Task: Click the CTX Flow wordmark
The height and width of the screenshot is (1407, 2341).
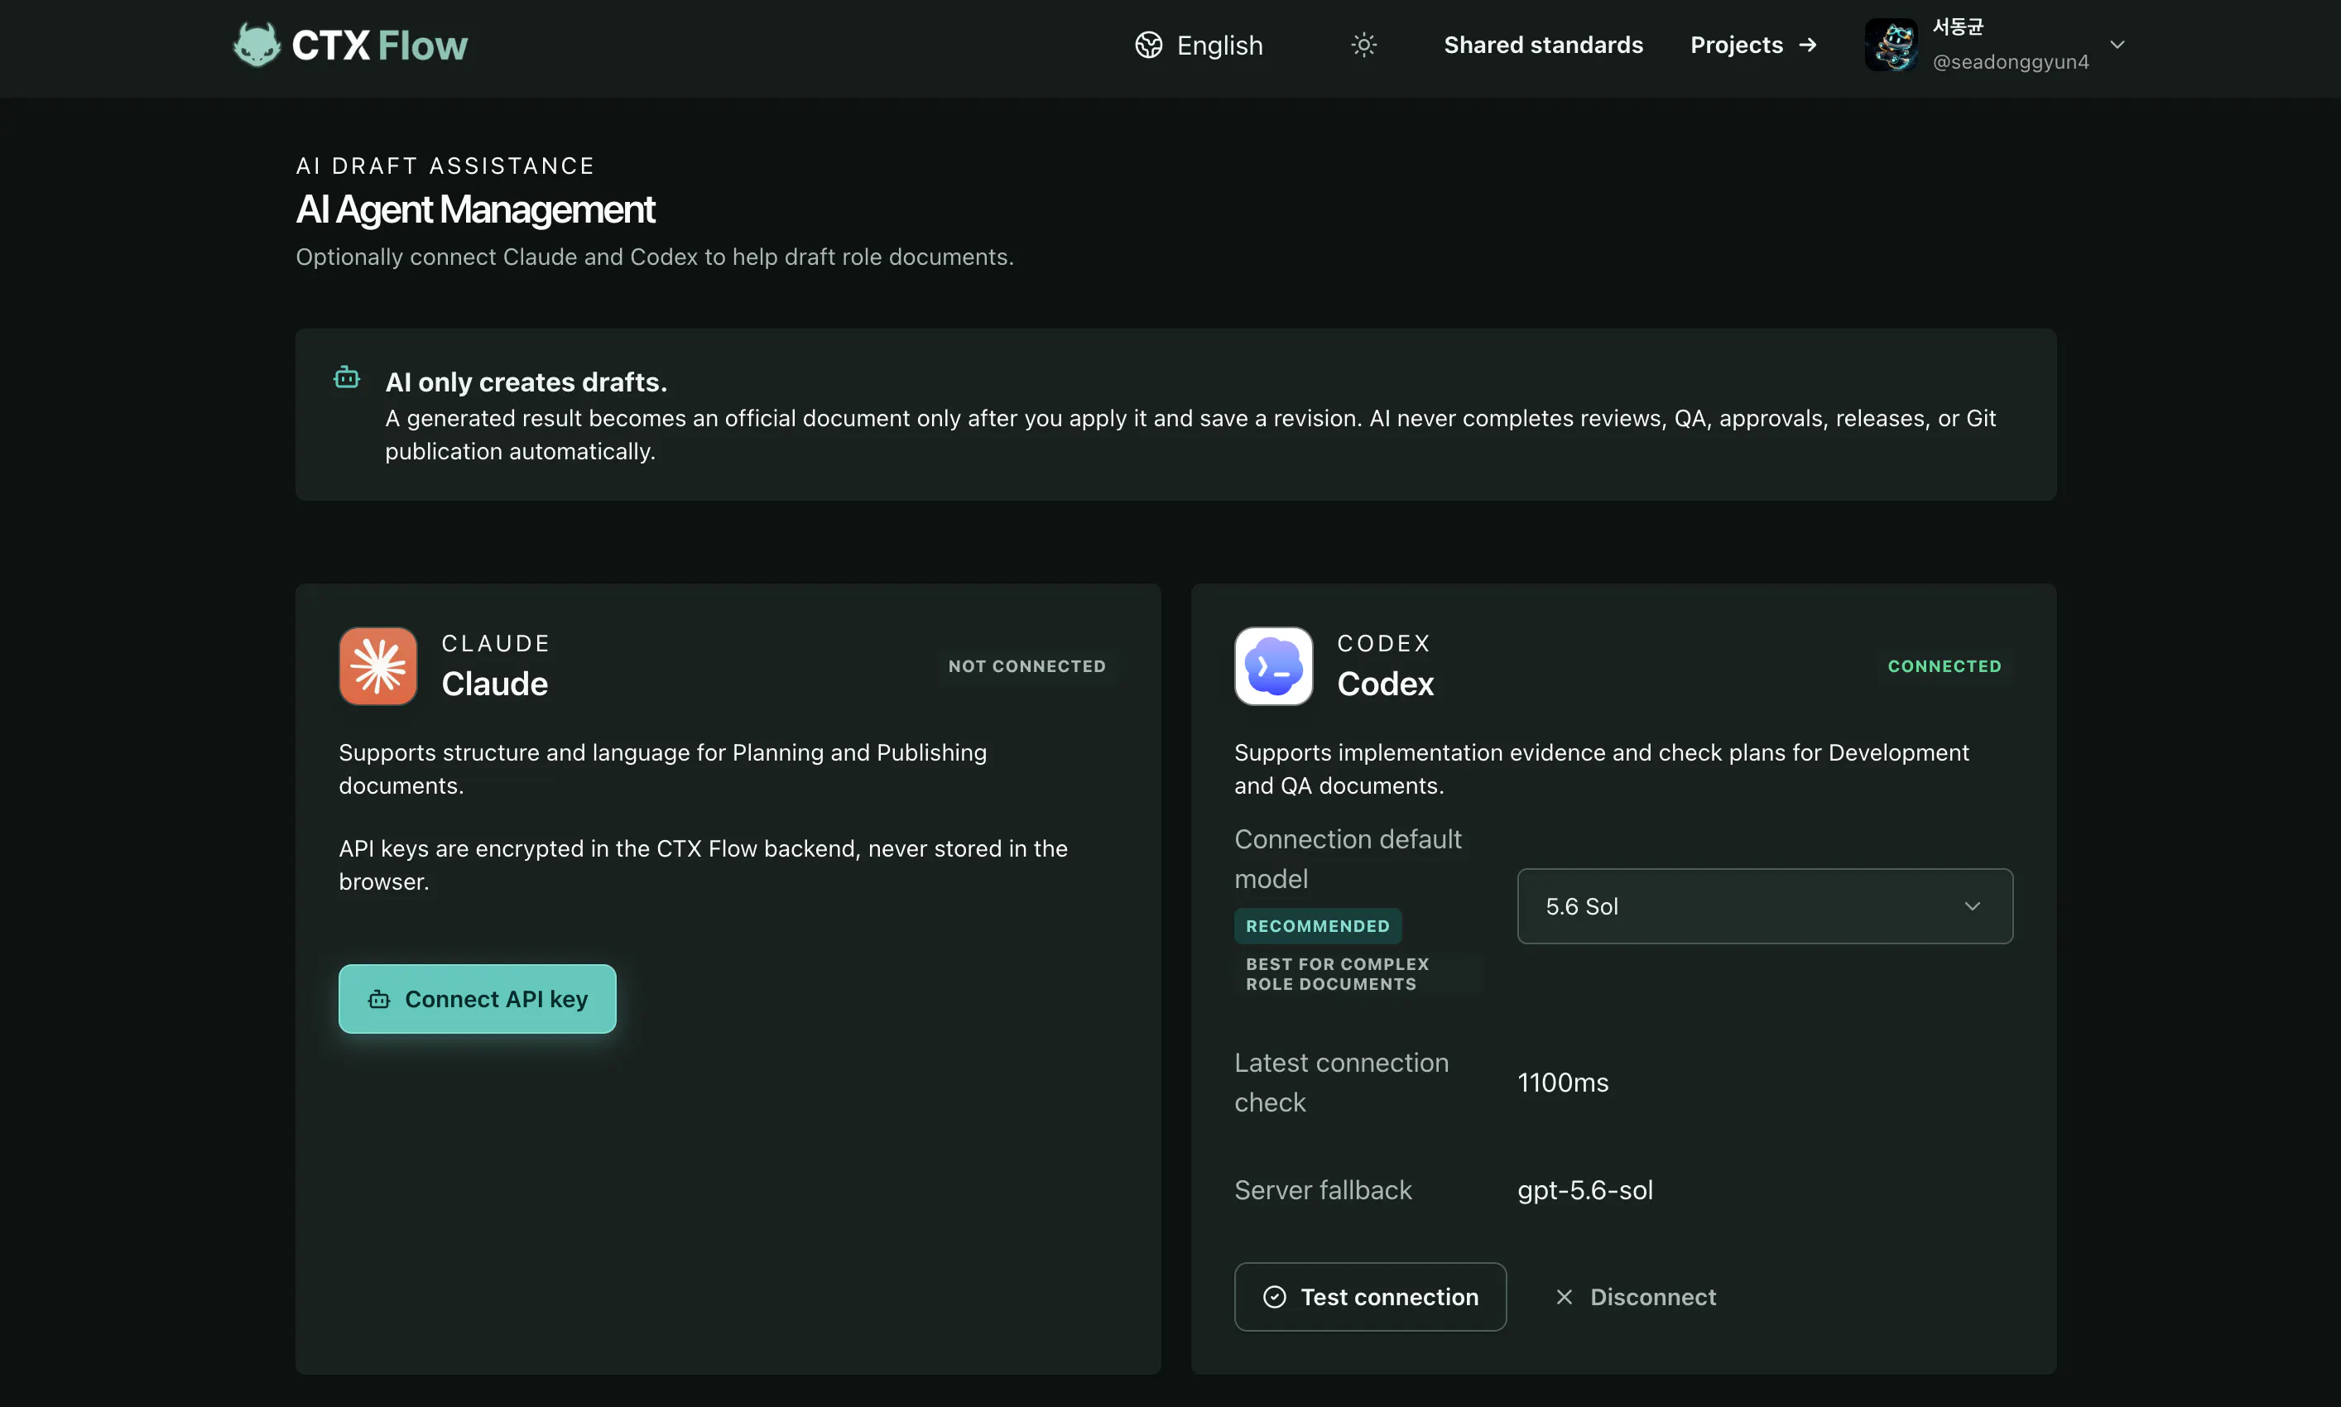Action: pos(379,46)
